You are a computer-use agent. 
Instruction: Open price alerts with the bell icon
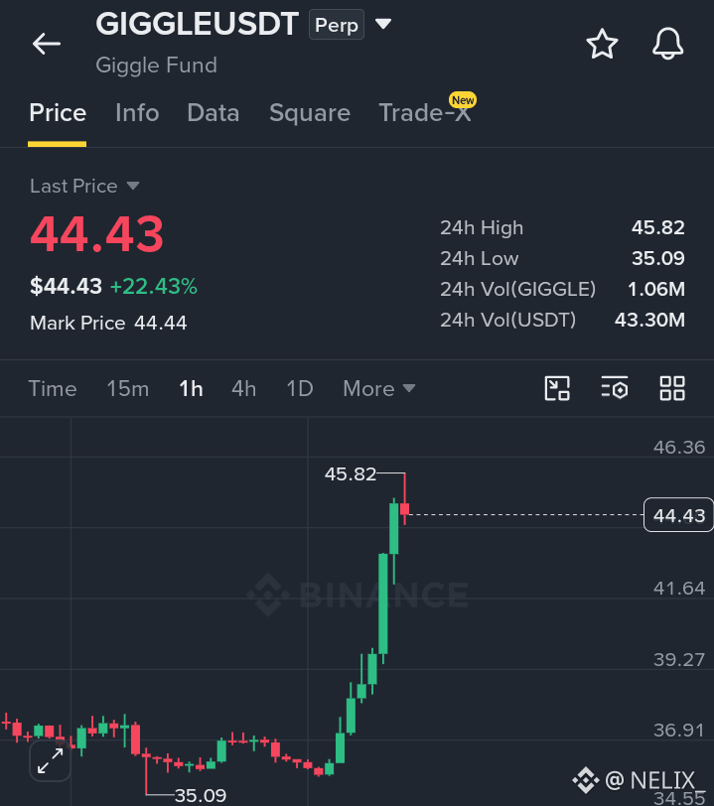[667, 44]
